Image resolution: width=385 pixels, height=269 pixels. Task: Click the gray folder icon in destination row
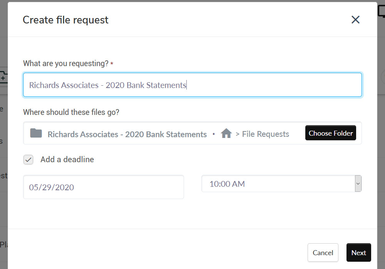[x=36, y=133]
